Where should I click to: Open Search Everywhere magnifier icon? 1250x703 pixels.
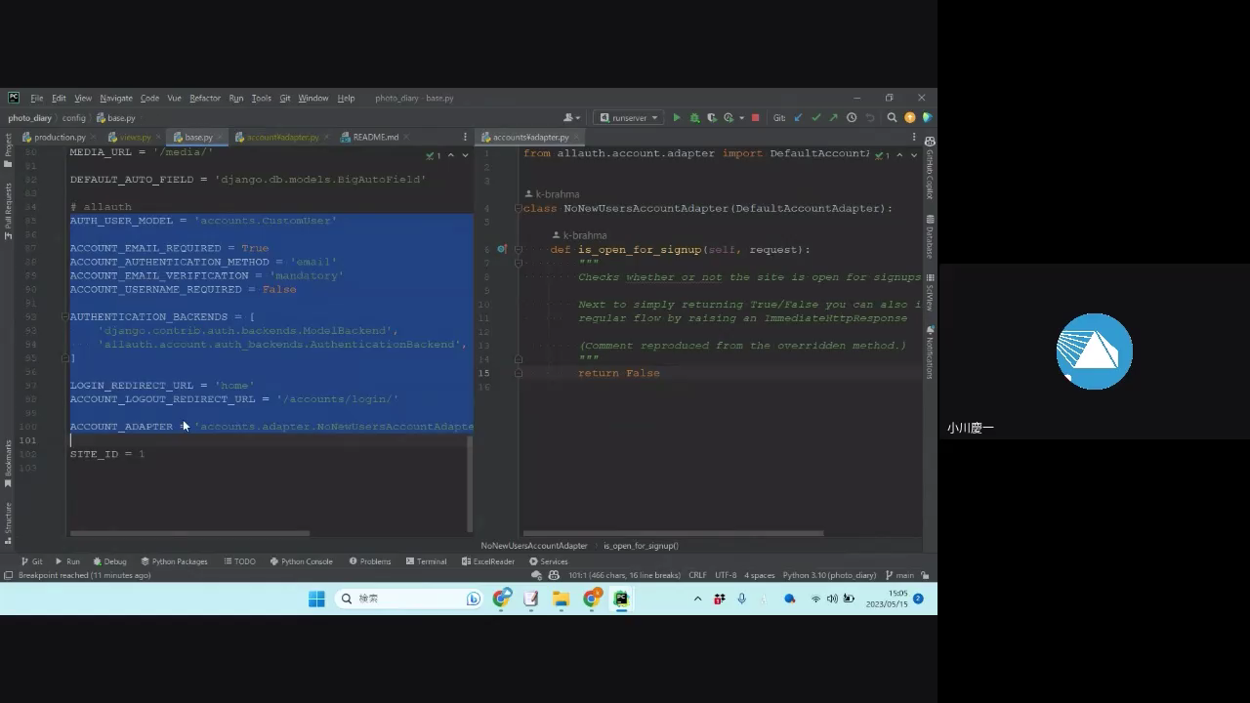892,118
